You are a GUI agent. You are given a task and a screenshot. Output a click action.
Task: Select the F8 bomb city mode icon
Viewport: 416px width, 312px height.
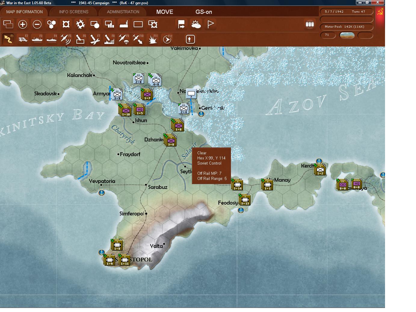109,39
